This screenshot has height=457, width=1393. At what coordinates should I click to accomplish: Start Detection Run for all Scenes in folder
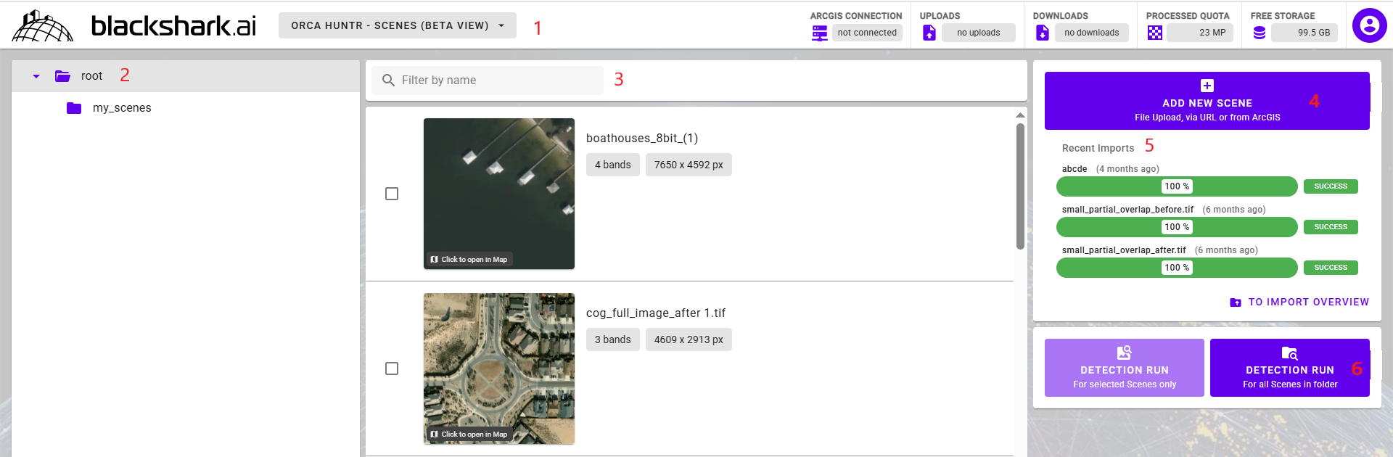(x=1289, y=368)
